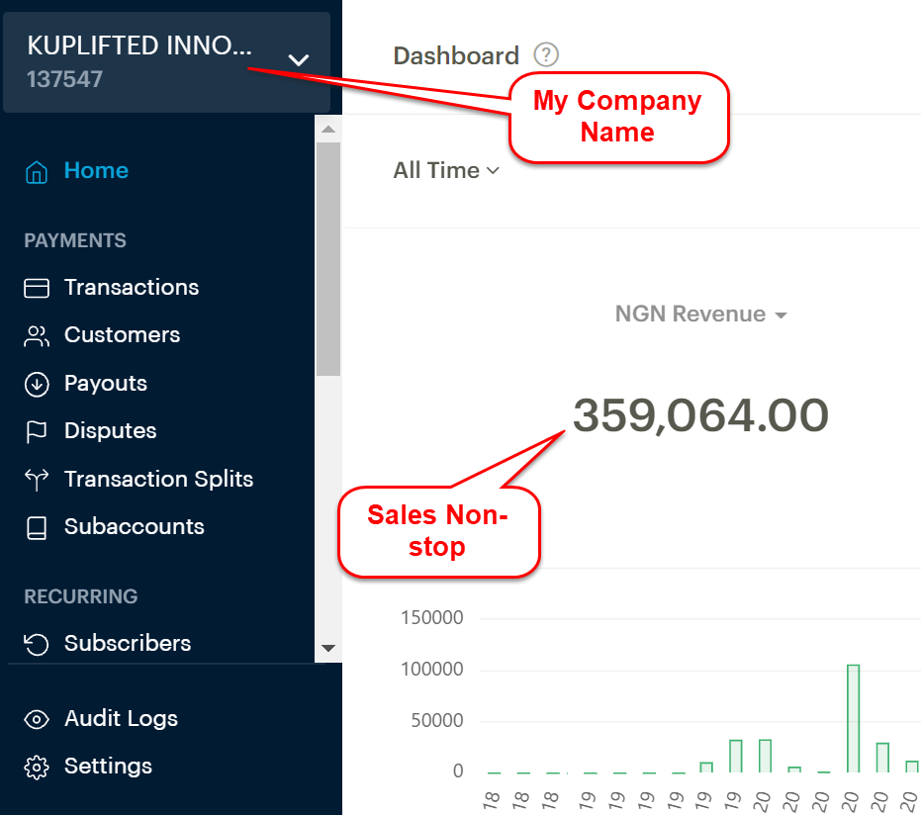Click the Subaccounts book icon
Screen dimensions: 921x815
(x=37, y=527)
